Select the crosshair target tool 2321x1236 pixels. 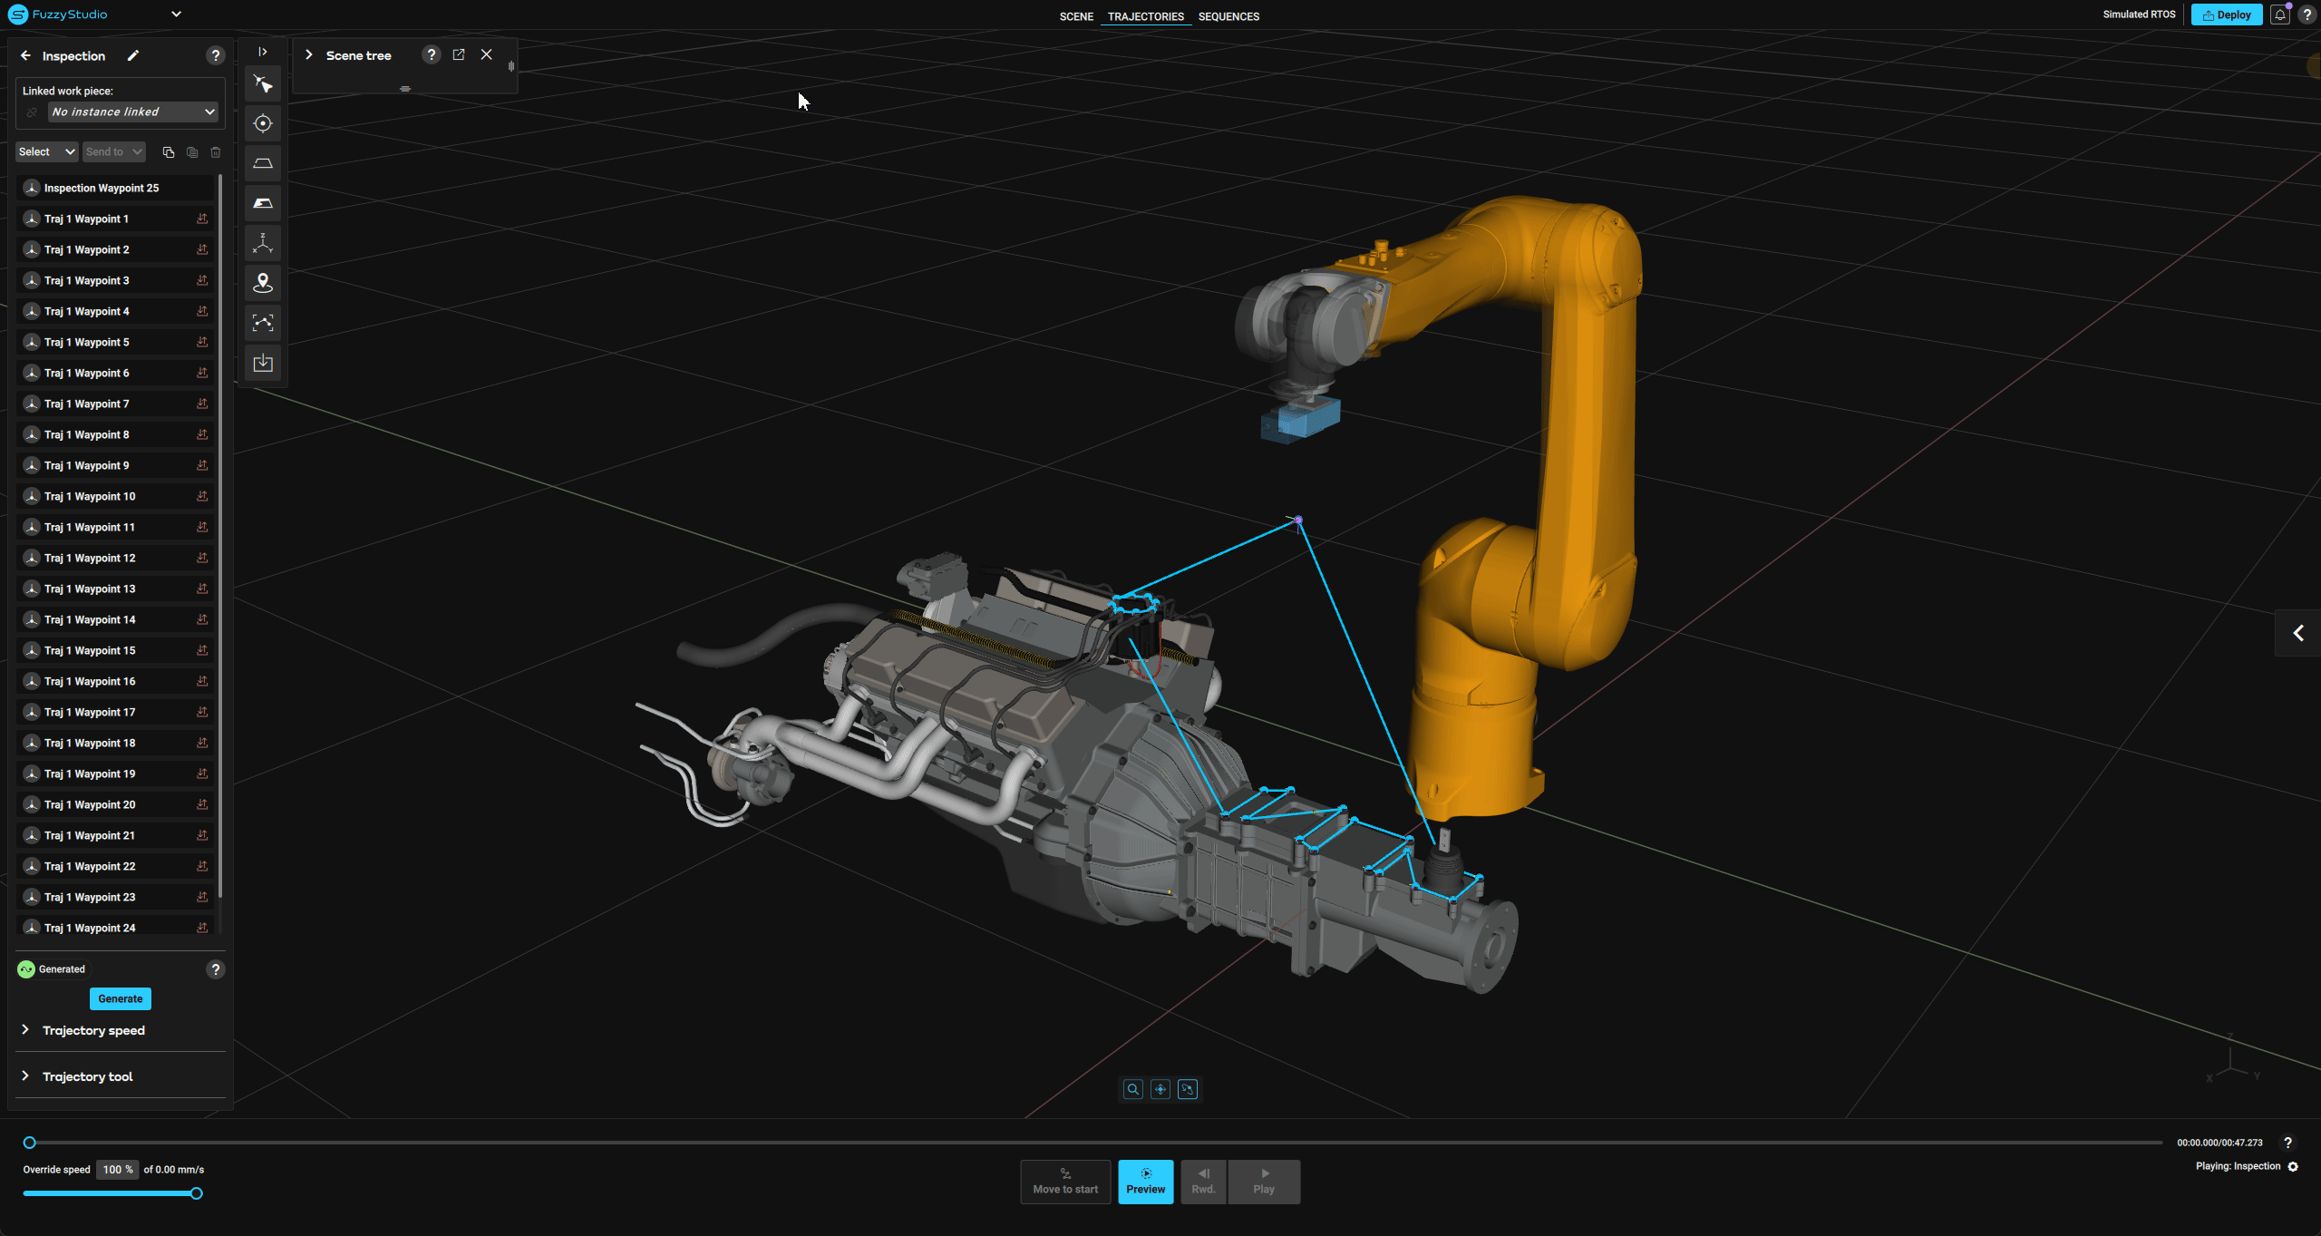[x=263, y=123]
